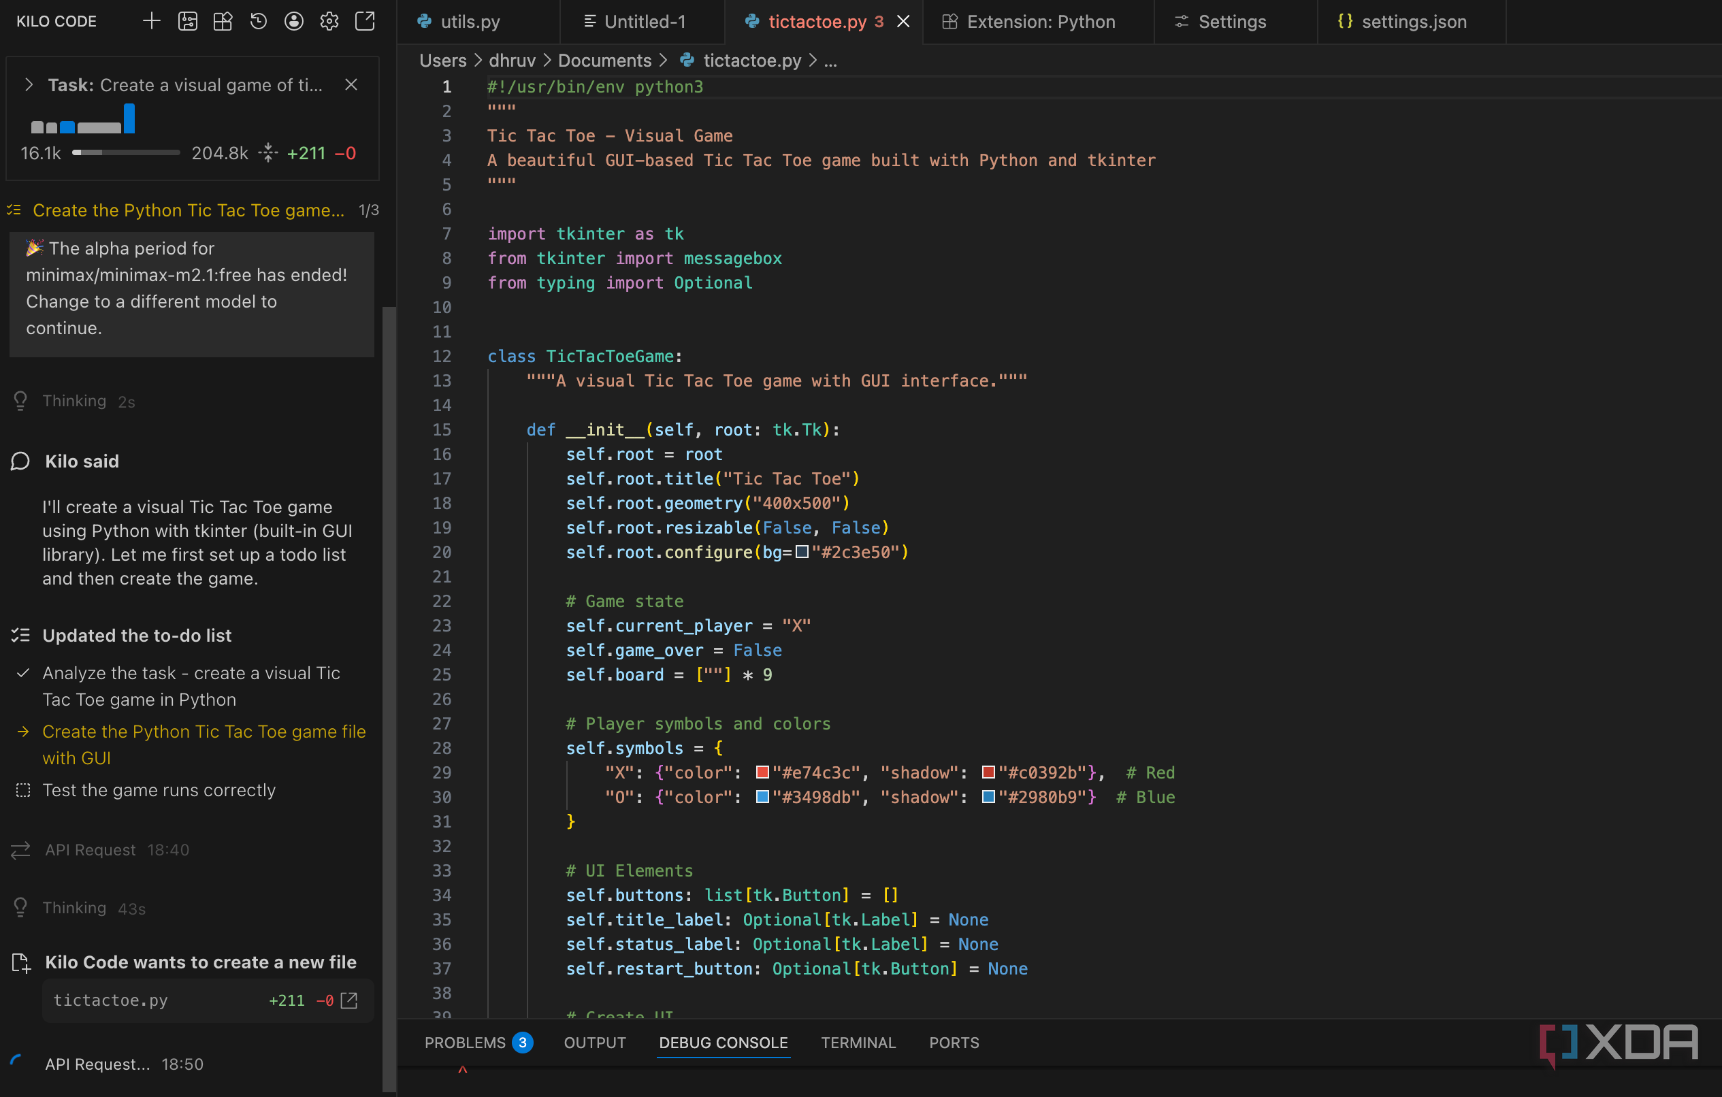
Task: Open color picker for #2c3e50 swatch
Action: tap(802, 552)
